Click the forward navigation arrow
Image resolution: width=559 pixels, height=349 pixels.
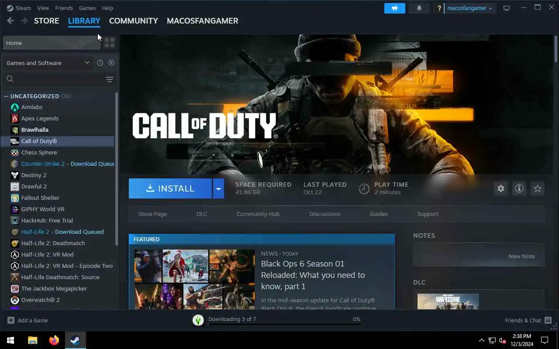pyautogui.click(x=24, y=21)
